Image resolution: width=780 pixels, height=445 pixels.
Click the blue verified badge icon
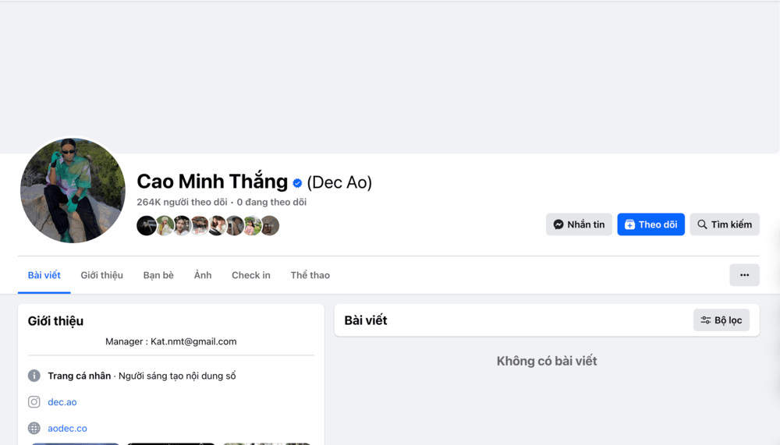coord(297,183)
